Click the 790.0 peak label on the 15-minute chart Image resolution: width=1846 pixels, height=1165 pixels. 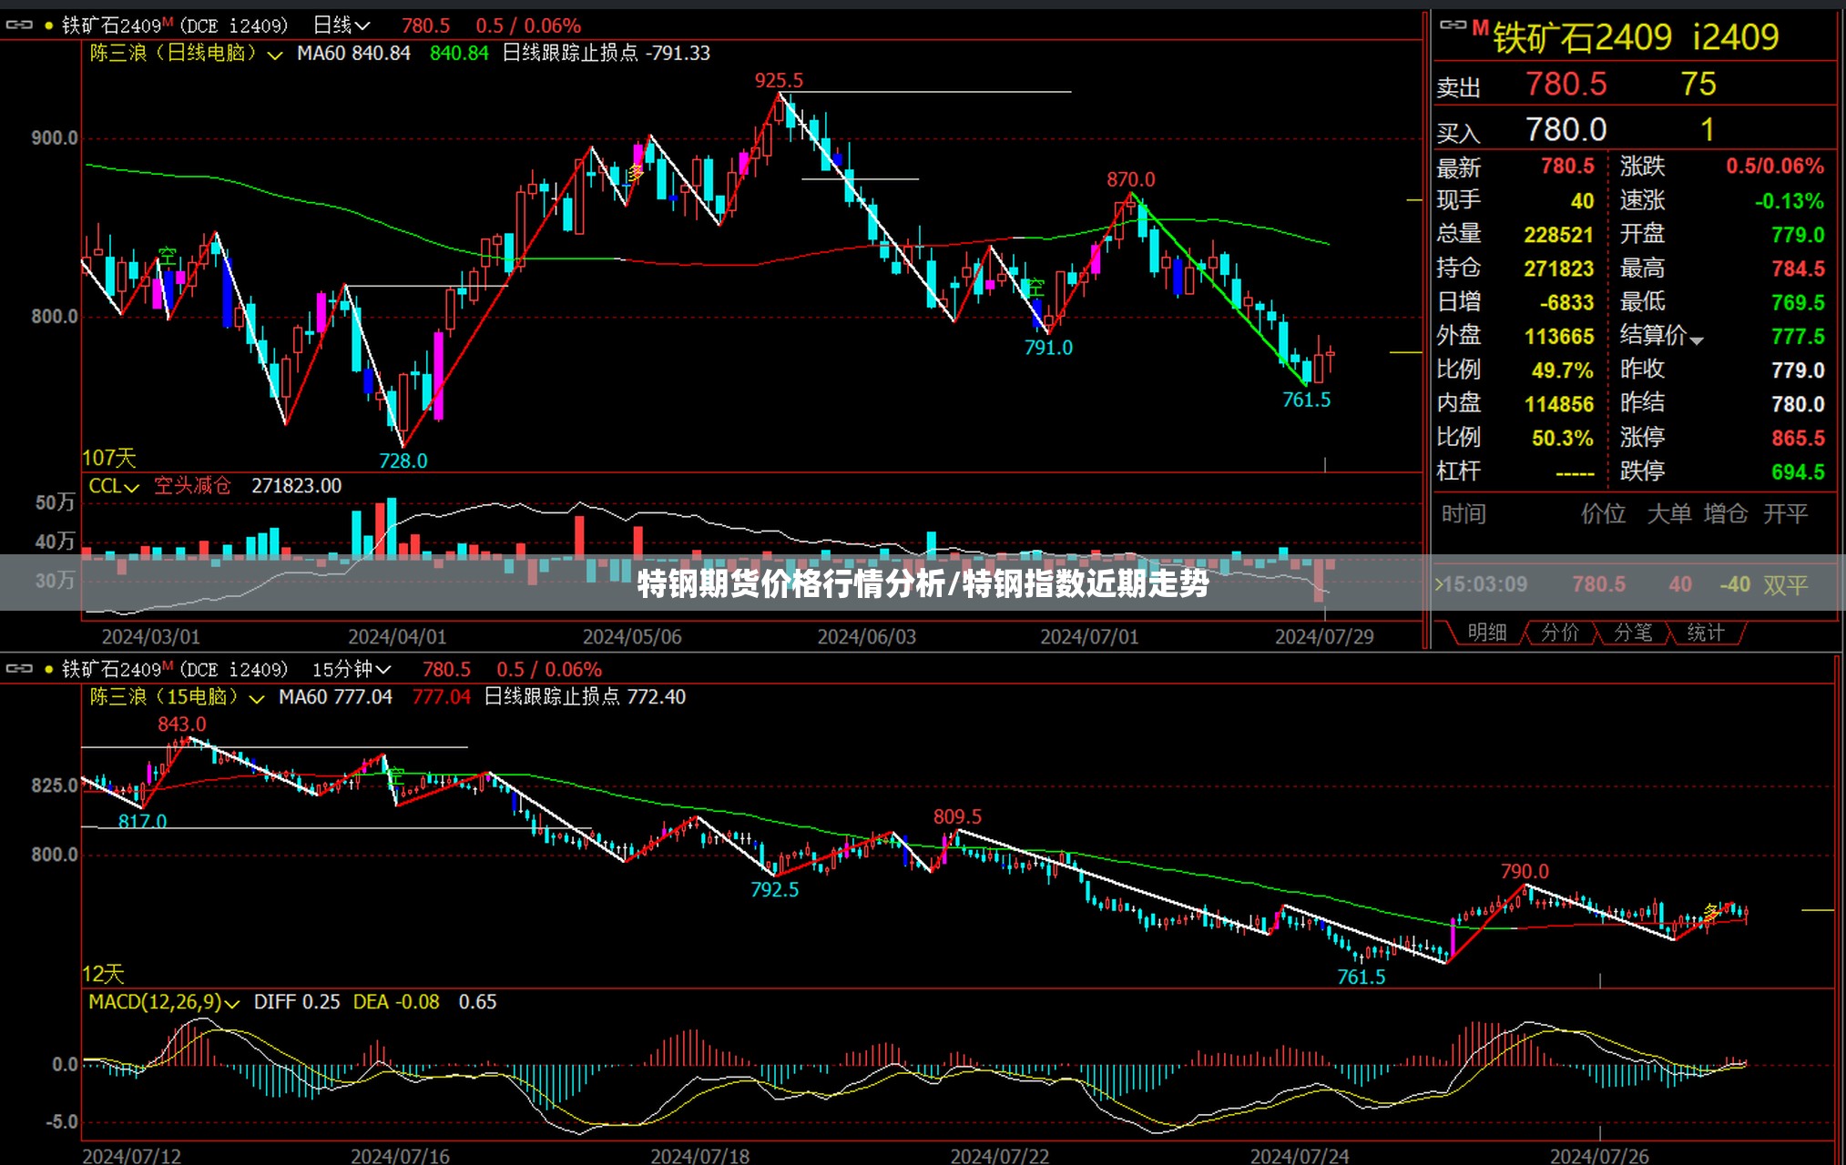tap(1525, 872)
